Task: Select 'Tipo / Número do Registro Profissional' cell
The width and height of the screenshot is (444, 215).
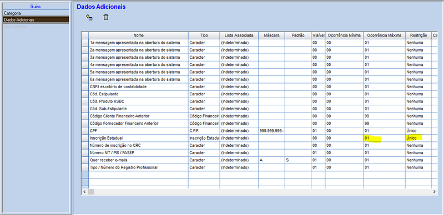Action: pos(138,167)
